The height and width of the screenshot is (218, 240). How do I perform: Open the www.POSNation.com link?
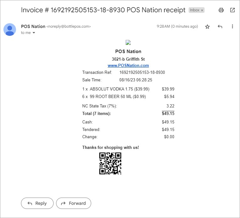click(x=128, y=66)
